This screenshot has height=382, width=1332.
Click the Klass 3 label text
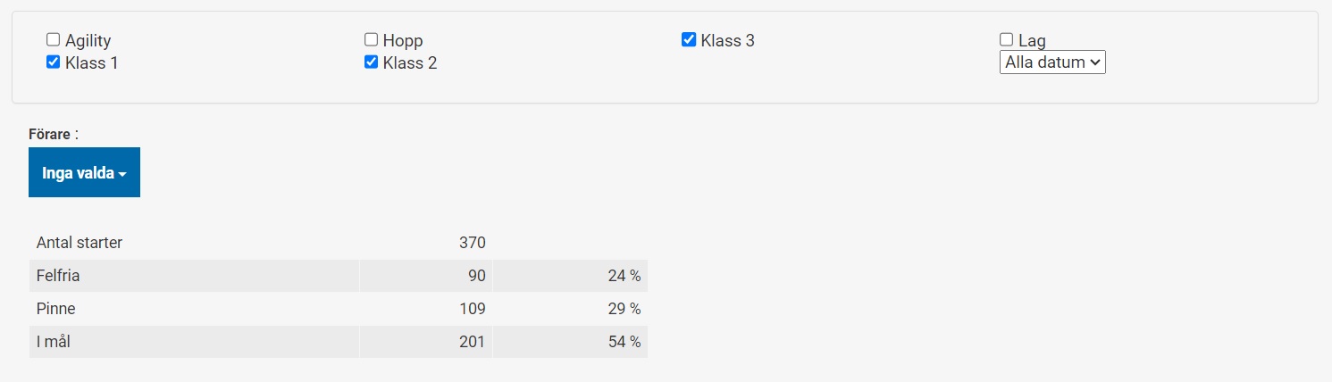pos(727,41)
